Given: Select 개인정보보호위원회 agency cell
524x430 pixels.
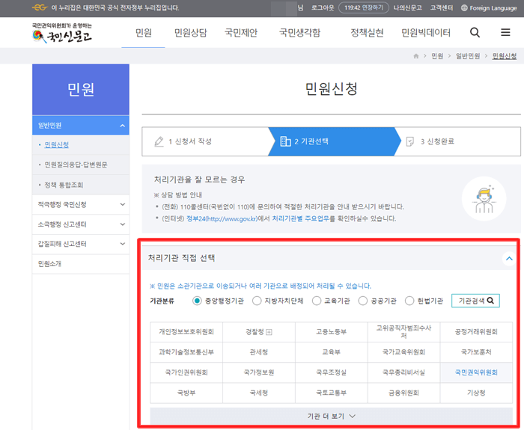Looking at the screenshot, I should [186, 332].
